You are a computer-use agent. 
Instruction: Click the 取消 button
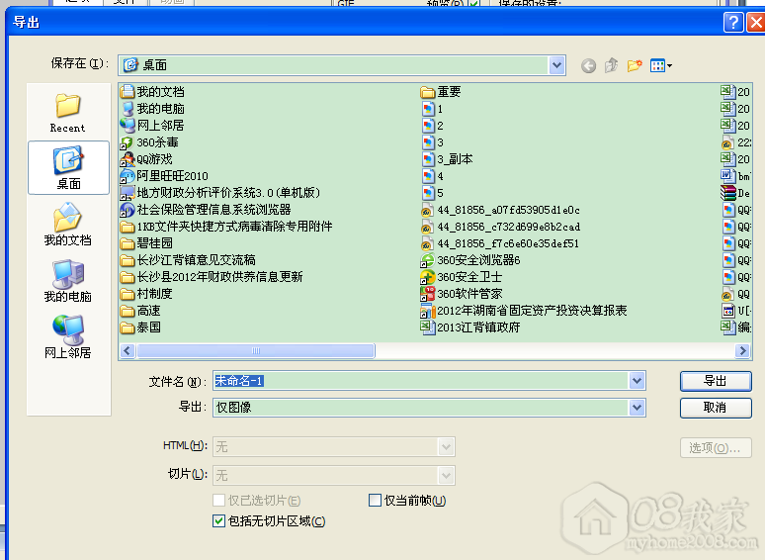(715, 408)
